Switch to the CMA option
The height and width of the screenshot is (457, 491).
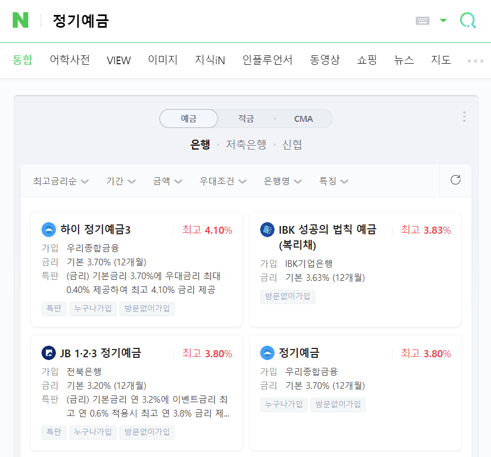pos(303,119)
